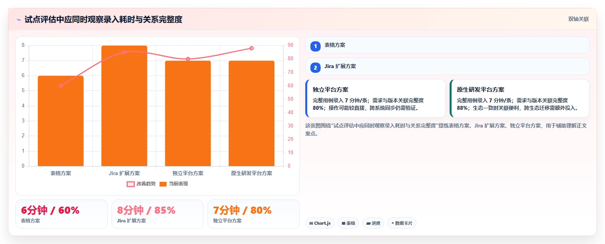Click the 表格 chip

(348, 223)
